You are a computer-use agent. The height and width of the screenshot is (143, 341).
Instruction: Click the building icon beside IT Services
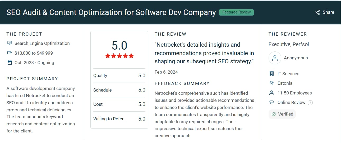pos(271,74)
